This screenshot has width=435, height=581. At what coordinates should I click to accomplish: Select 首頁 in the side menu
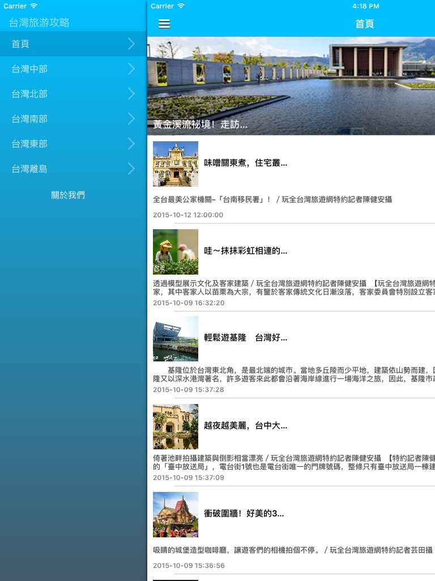[21, 44]
